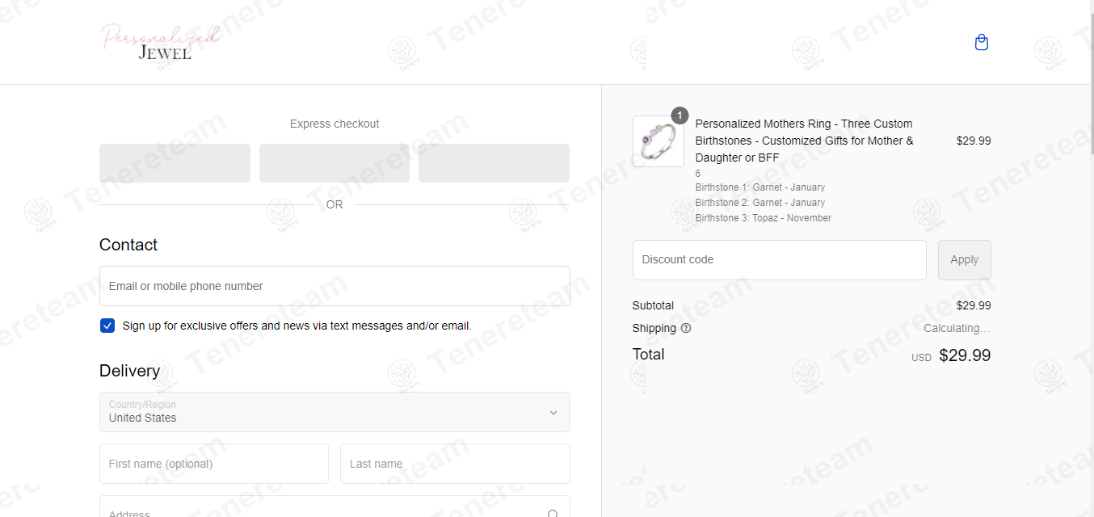The height and width of the screenshot is (517, 1094).
Task: Click the search icon in Address field
Action: click(553, 514)
